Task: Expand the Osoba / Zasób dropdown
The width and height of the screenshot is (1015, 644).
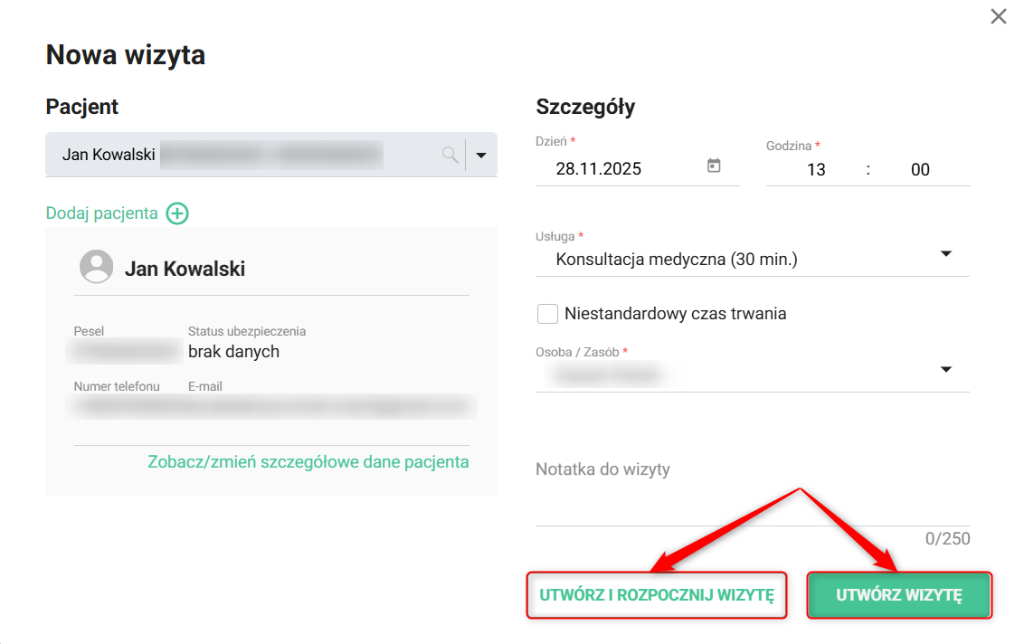Action: pyautogui.click(x=946, y=370)
